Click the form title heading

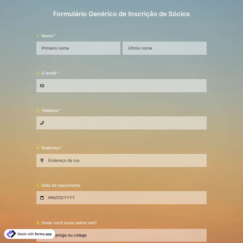click(x=121, y=14)
